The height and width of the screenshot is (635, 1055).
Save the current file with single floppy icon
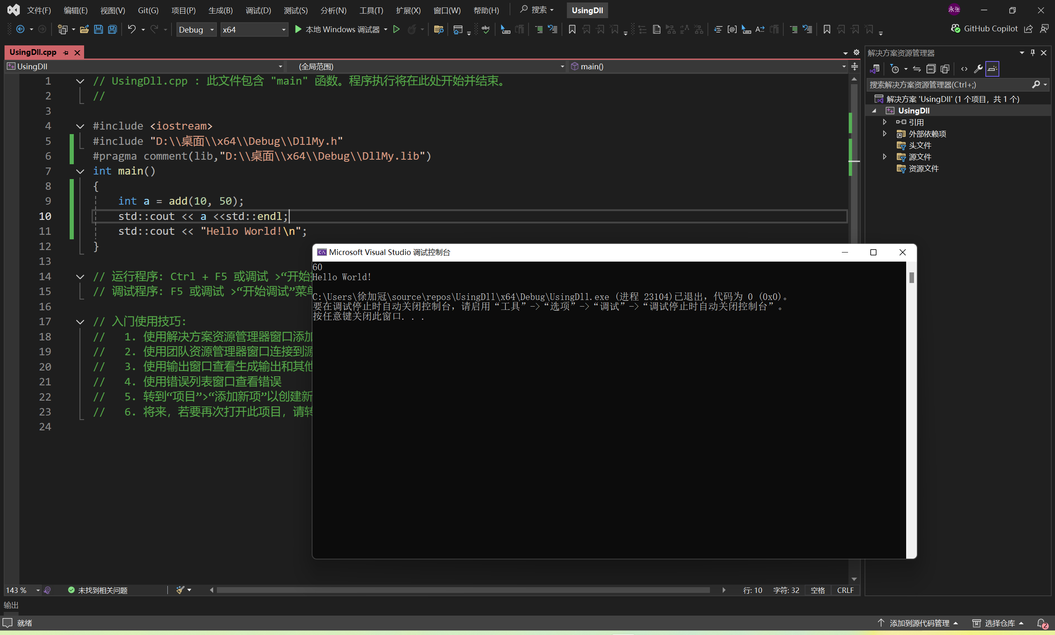point(98,29)
